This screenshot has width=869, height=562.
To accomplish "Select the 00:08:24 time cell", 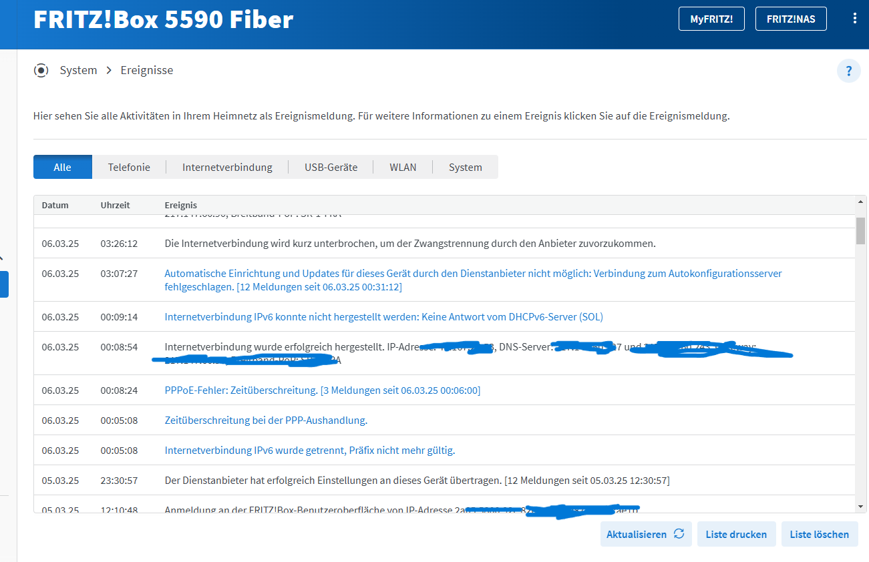I will click(119, 390).
